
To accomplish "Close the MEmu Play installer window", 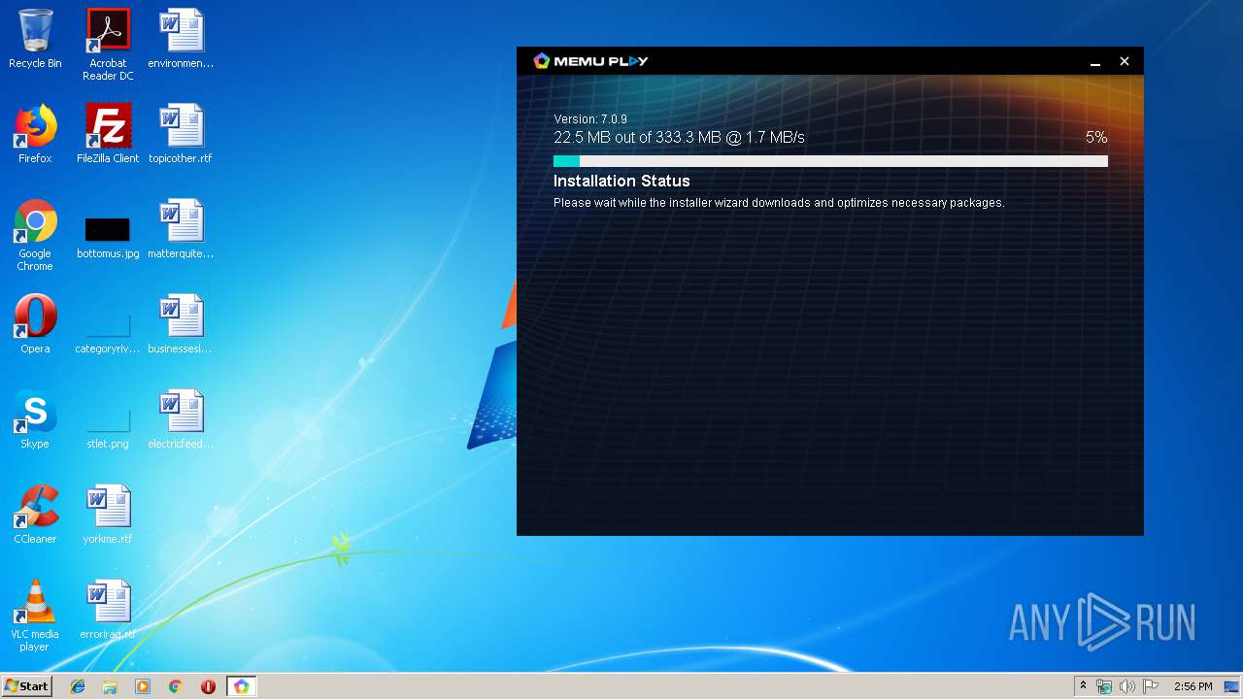I will tap(1125, 61).
